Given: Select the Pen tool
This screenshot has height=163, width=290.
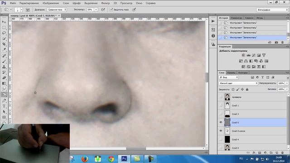Looking at the screenshot, I should [x=4, y=101].
